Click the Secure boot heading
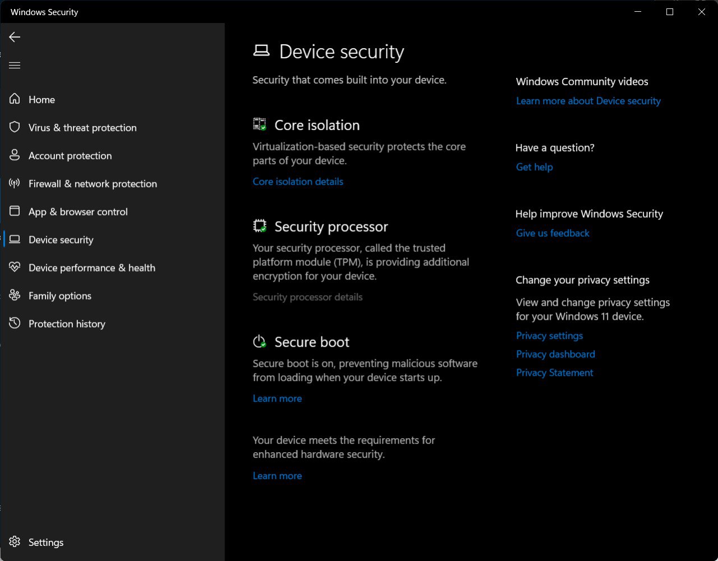The height and width of the screenshot is (561, 718). [x=312, y=342]
